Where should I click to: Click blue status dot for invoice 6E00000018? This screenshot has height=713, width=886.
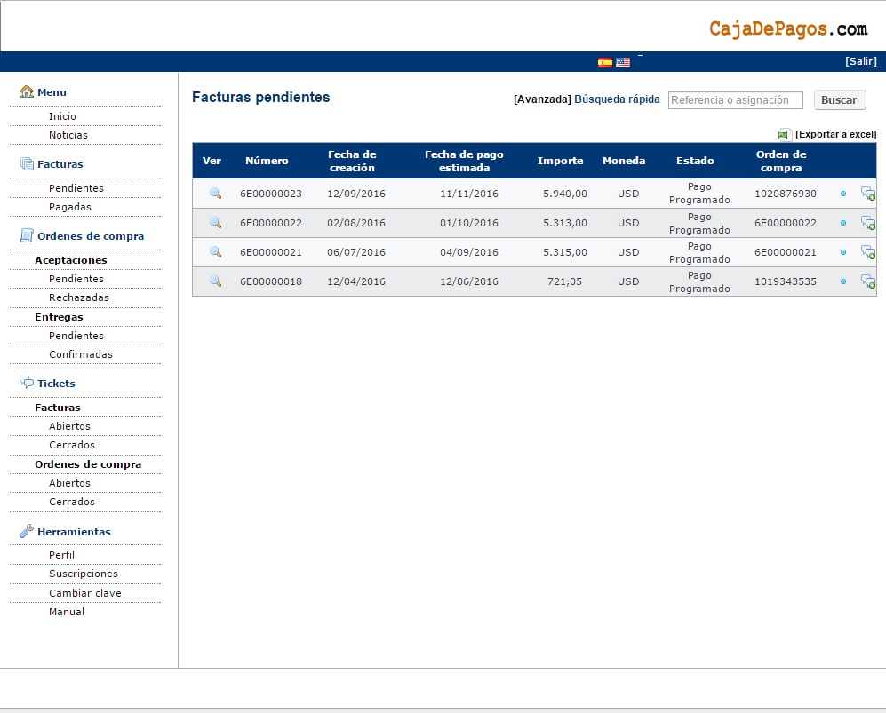(x=843, y=281)
